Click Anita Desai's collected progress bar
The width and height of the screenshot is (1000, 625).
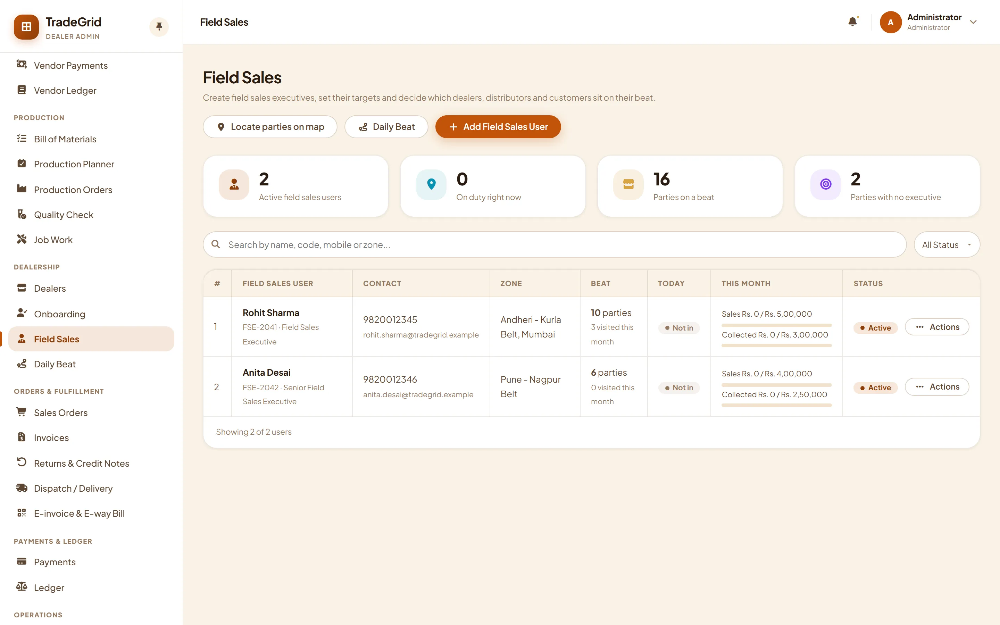pyautogui.click(x=776, y=405)
